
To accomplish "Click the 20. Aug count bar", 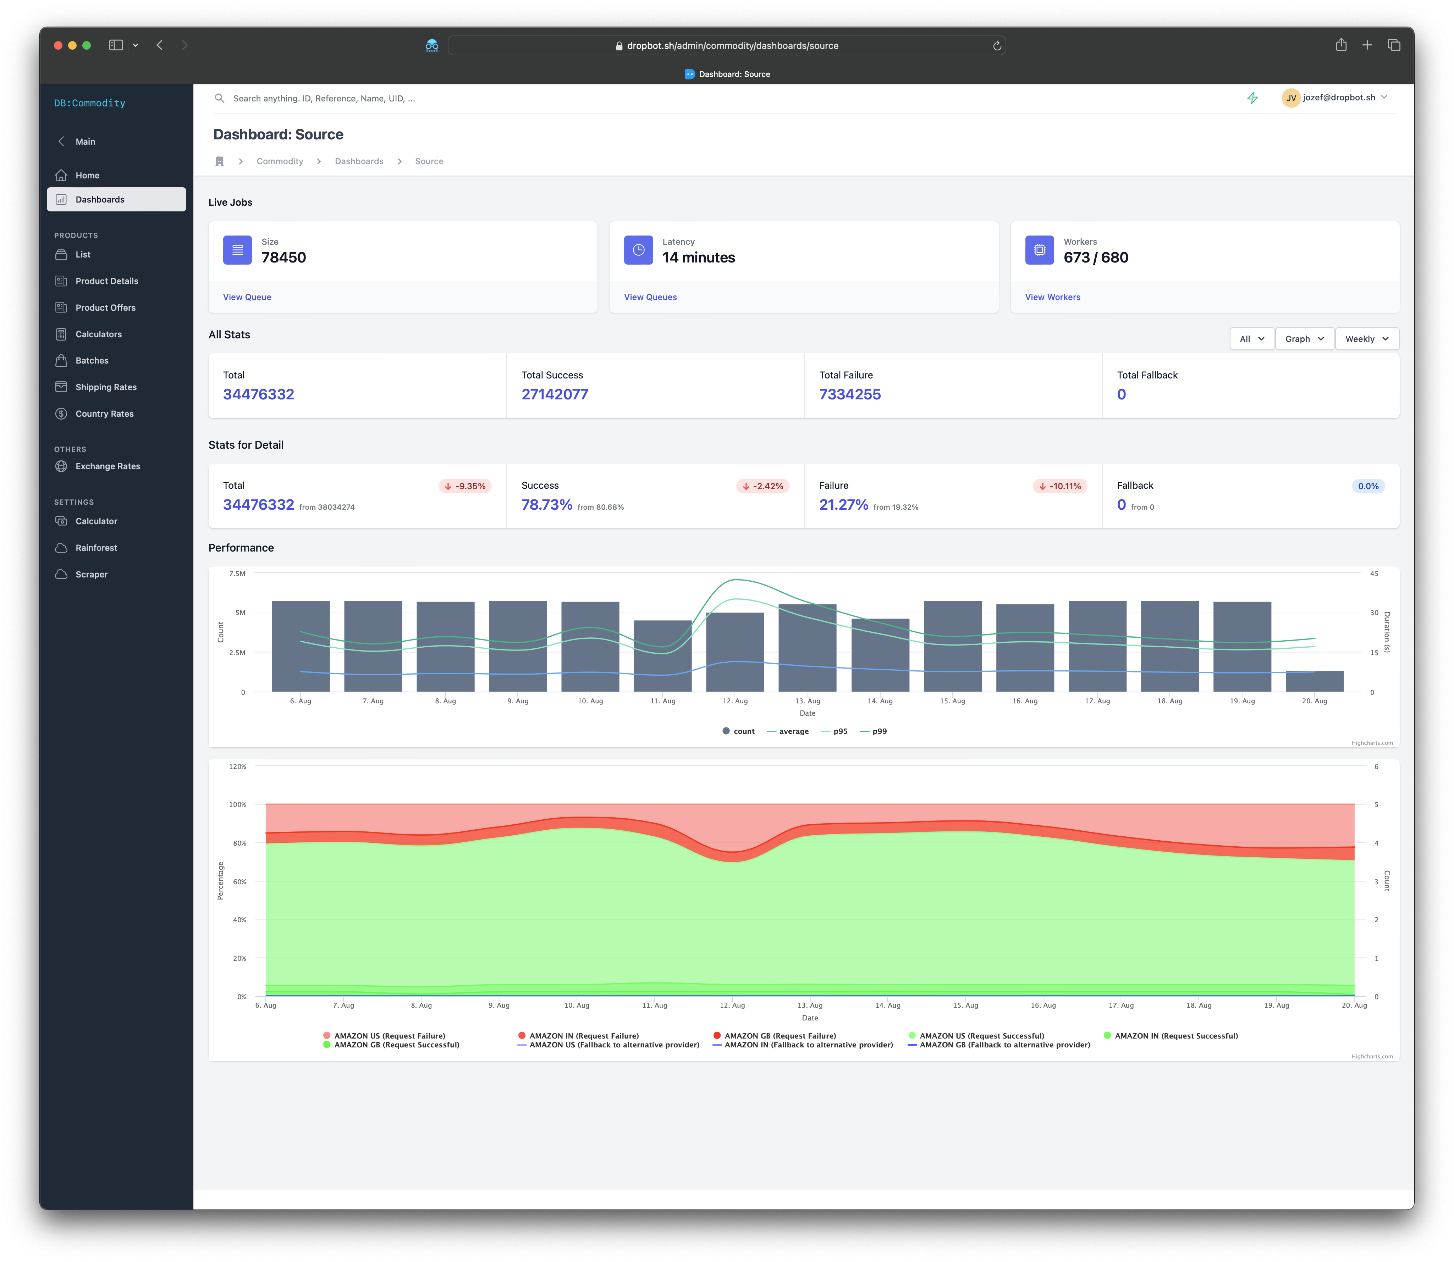I will pos(1315,682).
